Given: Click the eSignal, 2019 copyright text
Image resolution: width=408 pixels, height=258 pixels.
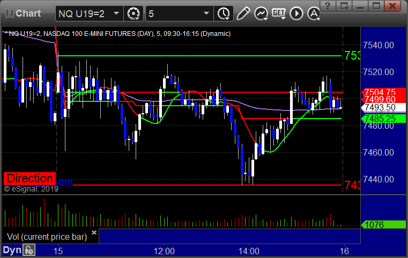Looking at the screenshot, I should pyautogui.click(x=31, y=189).
